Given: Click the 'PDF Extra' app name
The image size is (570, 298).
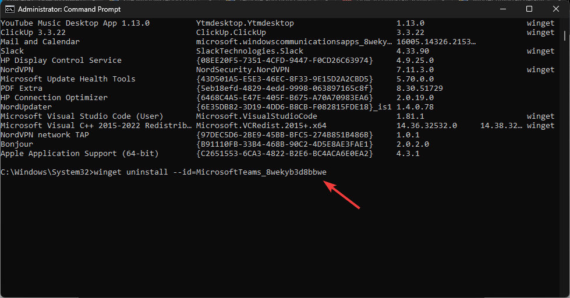Looking at the screenshot, I should click(x=22, y=88).
